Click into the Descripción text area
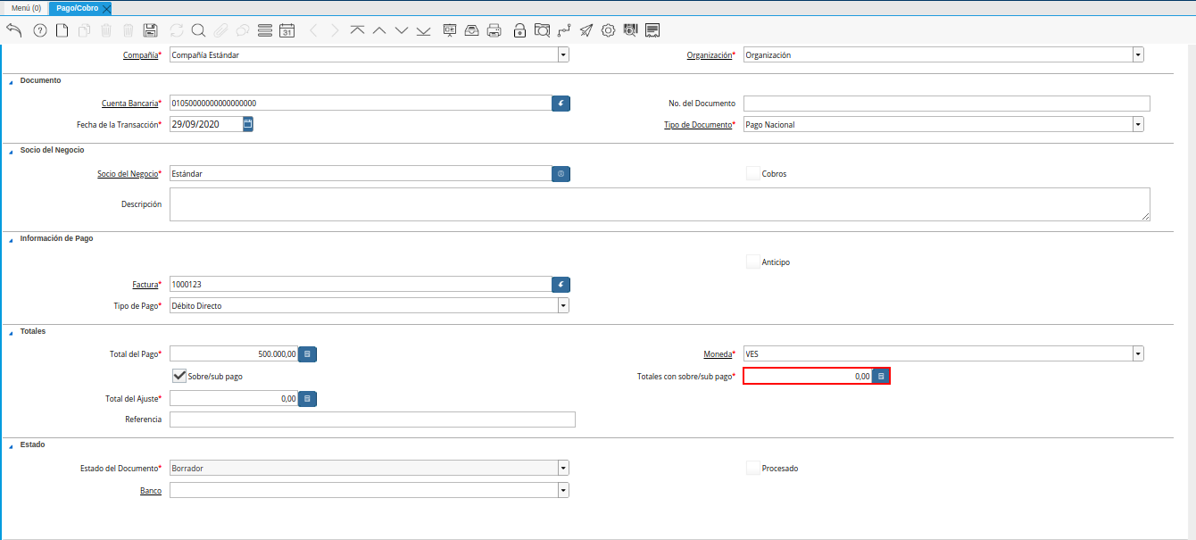Image resolution: width=1196 pixels, height=540 pixels. click(659, 204)
